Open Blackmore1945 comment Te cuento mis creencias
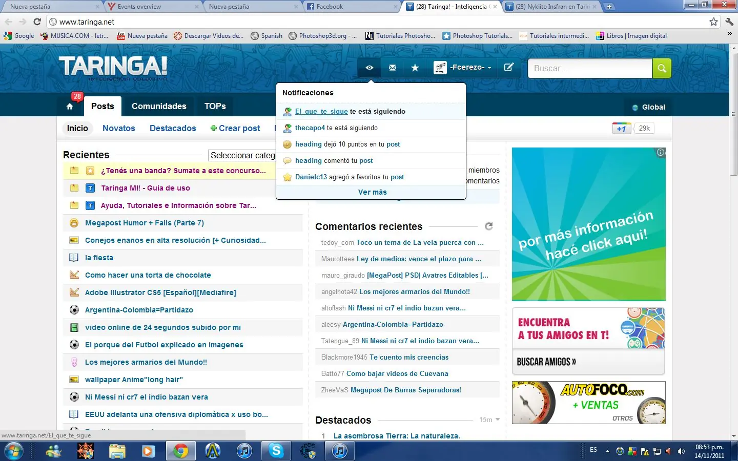Screen dimensions: 738x461 click(x=409, y=358)
